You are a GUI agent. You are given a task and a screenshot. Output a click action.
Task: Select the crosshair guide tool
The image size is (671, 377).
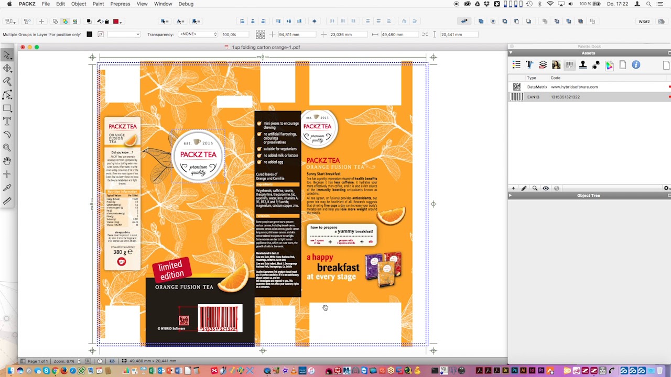click(7, 174)
